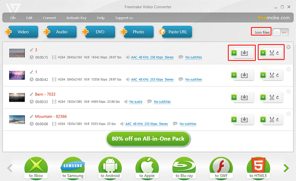Convert to Samsung format
The height and width of the screenshot is (181, 296).
pyautogui.click(x=73, y=168)
